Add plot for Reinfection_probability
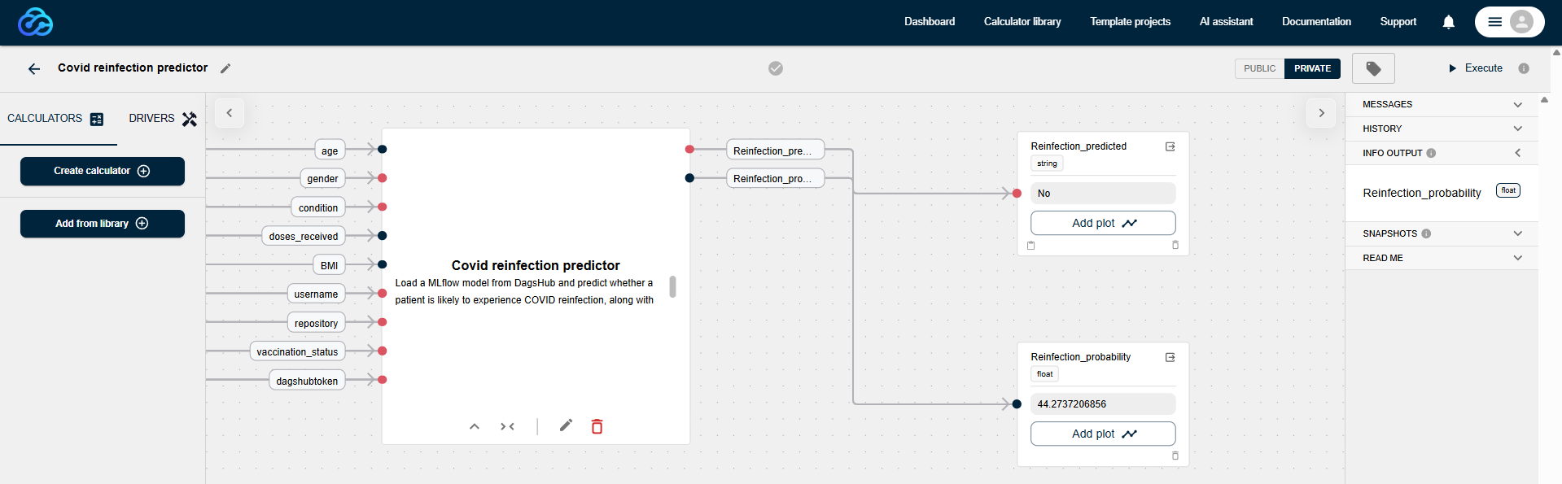1562x484 pixels. [x=1103, y=434]
